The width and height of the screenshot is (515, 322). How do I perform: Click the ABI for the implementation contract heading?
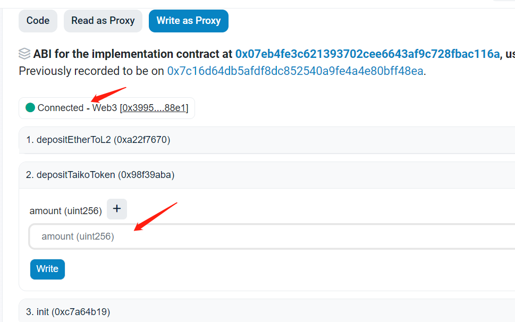click(133, 54)
